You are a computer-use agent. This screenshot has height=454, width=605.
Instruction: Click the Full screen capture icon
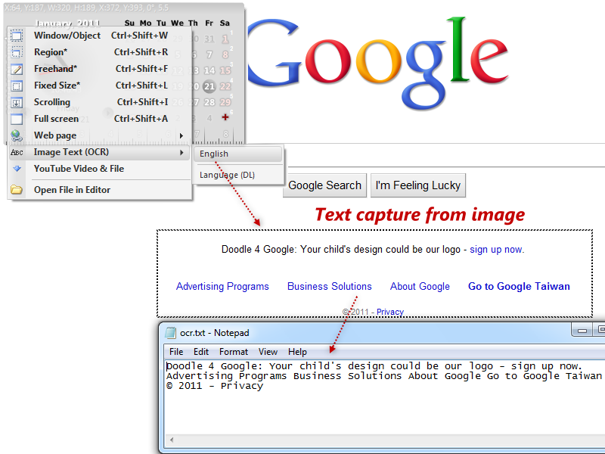pyautogui.click(x=17, y=120)
